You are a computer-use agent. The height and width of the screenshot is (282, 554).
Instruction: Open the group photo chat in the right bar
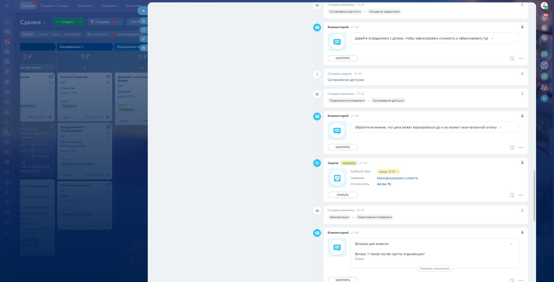(544, 87)
